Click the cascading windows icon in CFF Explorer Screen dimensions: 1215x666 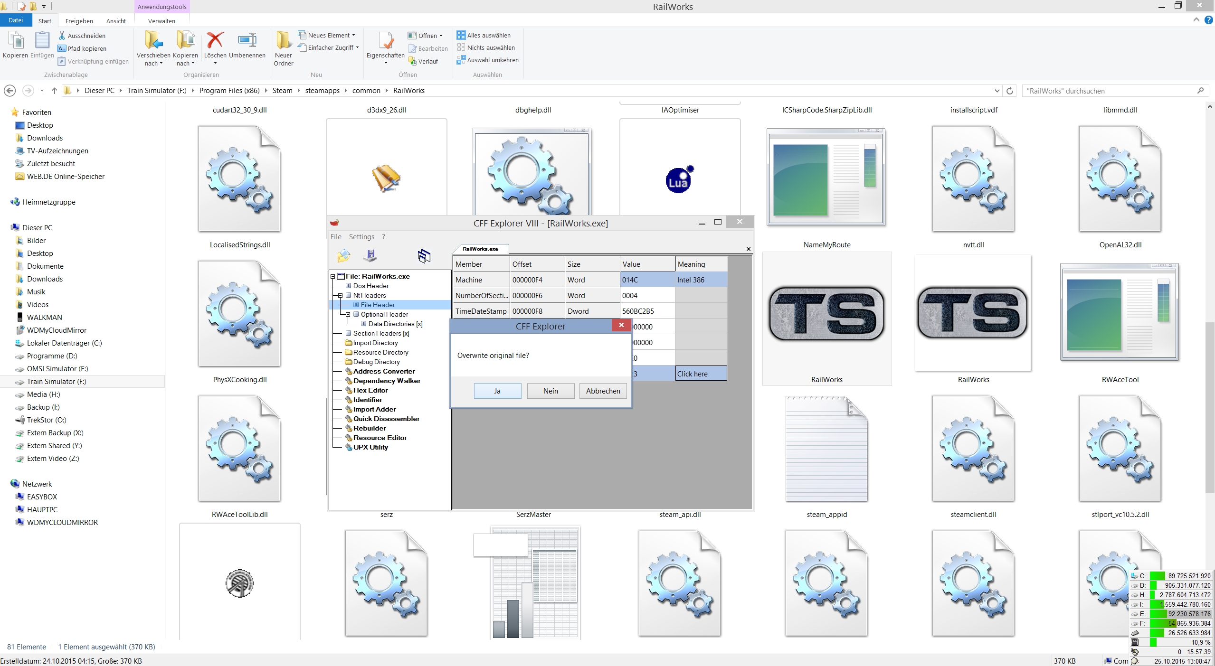[x=424, y=256]
